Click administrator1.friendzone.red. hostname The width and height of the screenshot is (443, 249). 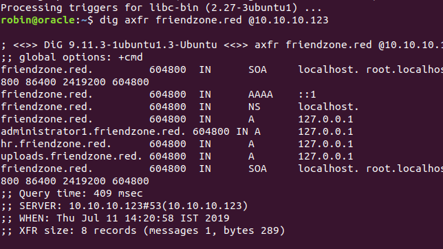coord(94,131)
